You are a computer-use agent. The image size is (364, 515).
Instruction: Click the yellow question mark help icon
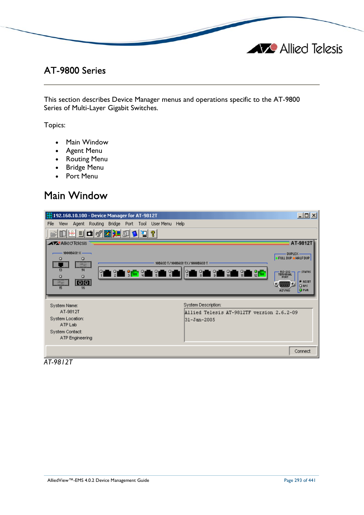coord(153,234)
